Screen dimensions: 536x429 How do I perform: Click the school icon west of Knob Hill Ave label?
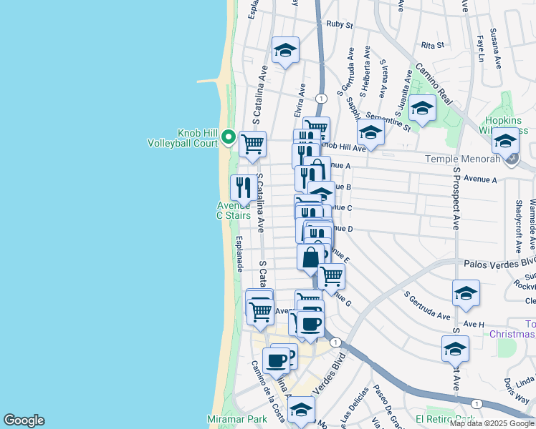(x=370, y=132)
